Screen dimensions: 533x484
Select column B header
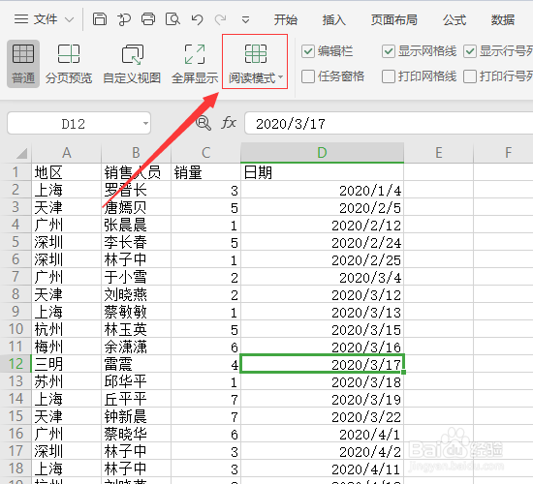[136, 153]
